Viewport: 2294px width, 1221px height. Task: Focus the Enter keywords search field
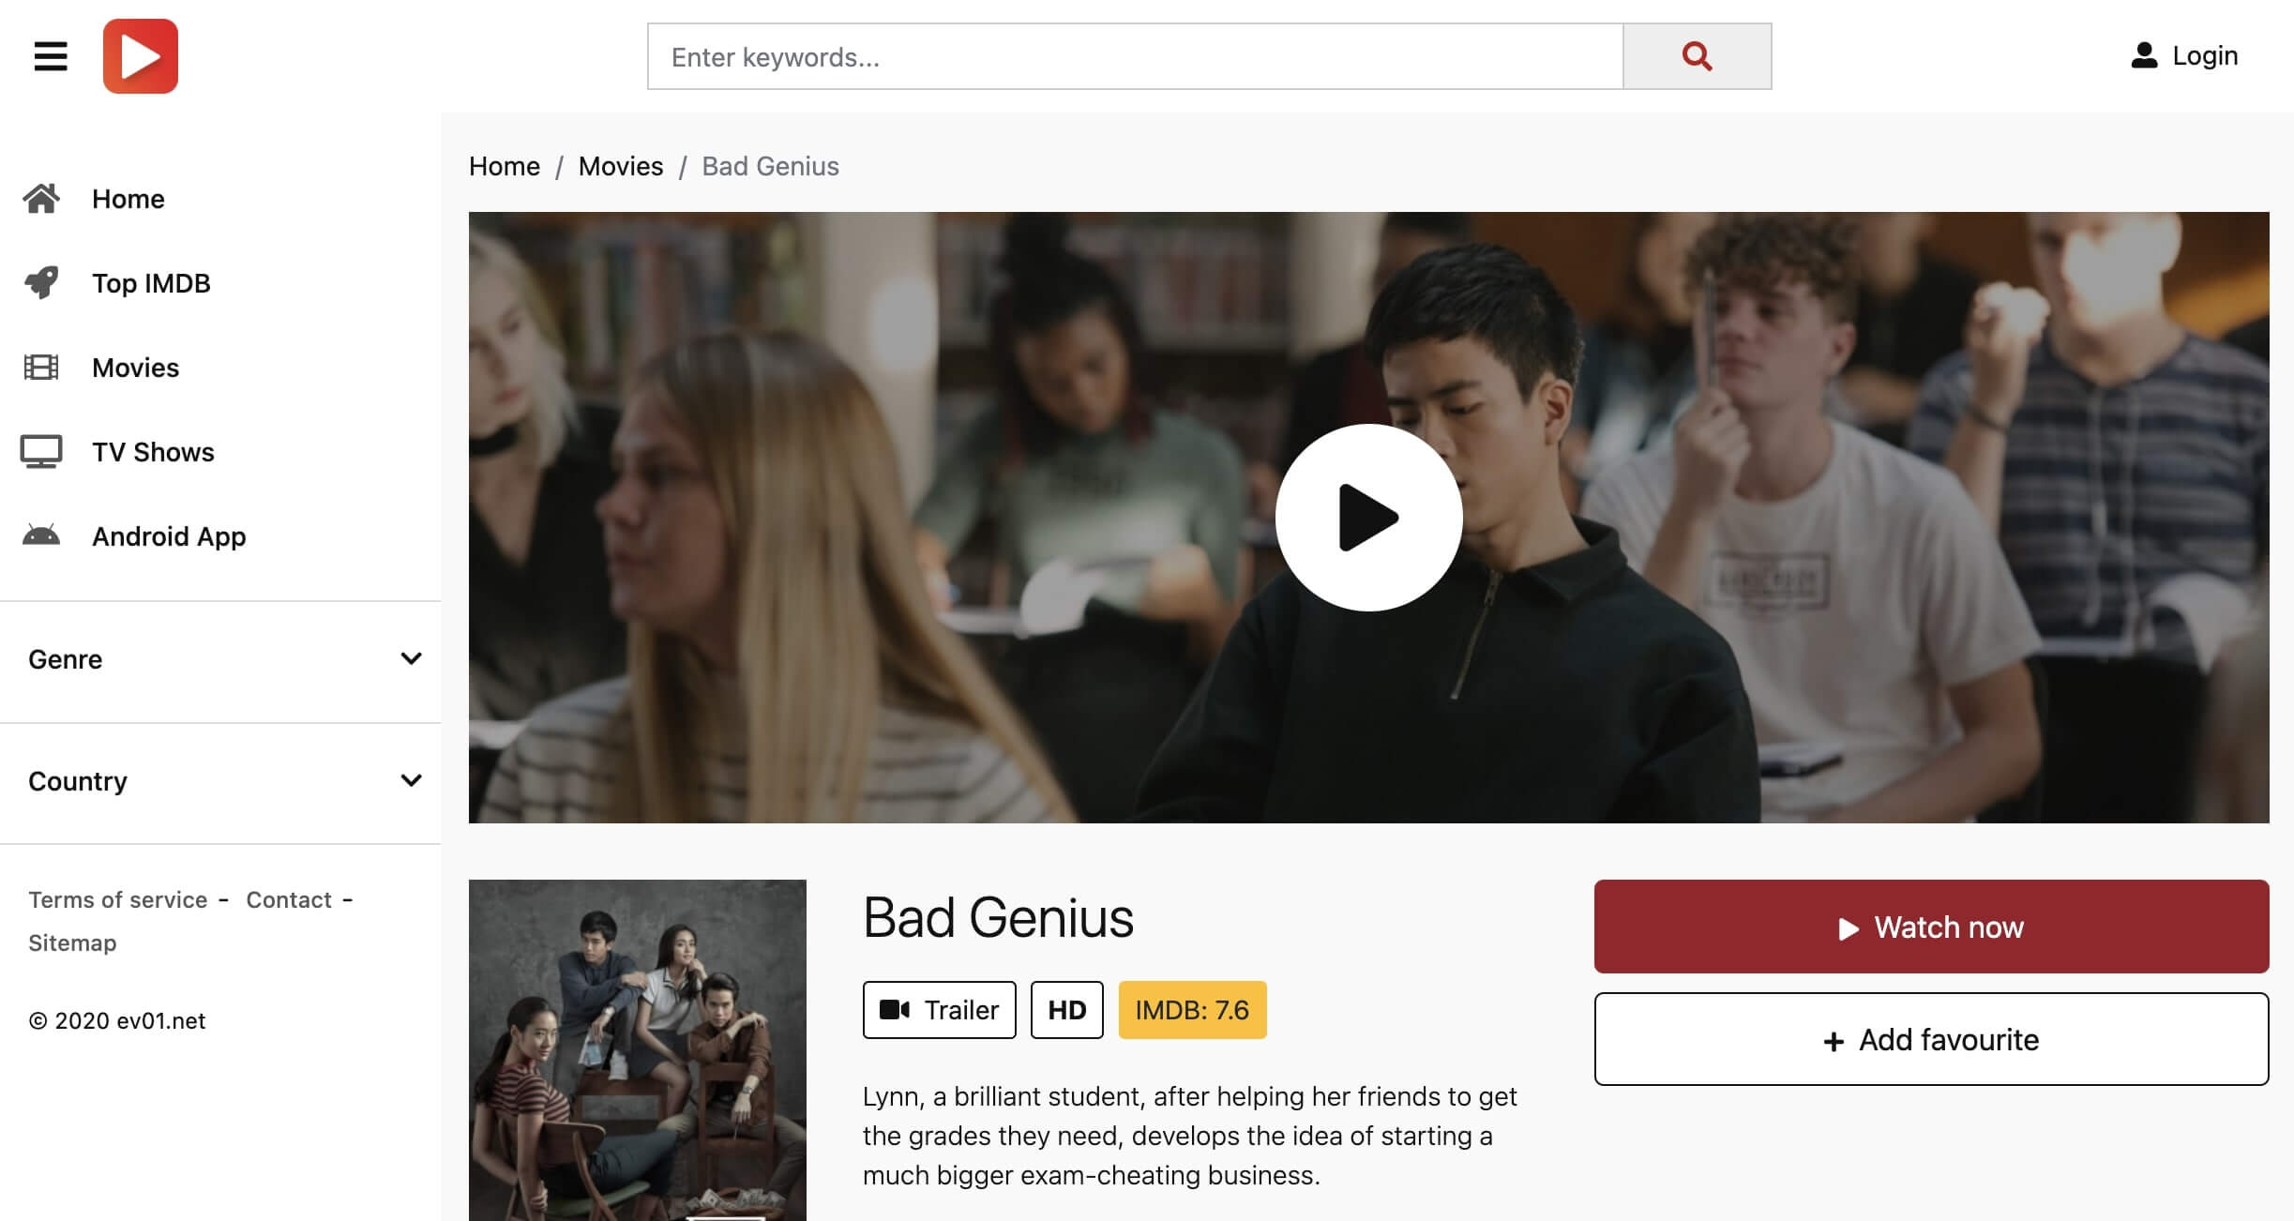click(x=1135, y=56)
